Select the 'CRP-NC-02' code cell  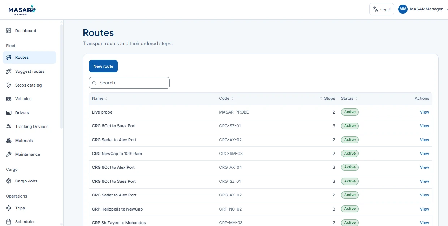231,209
